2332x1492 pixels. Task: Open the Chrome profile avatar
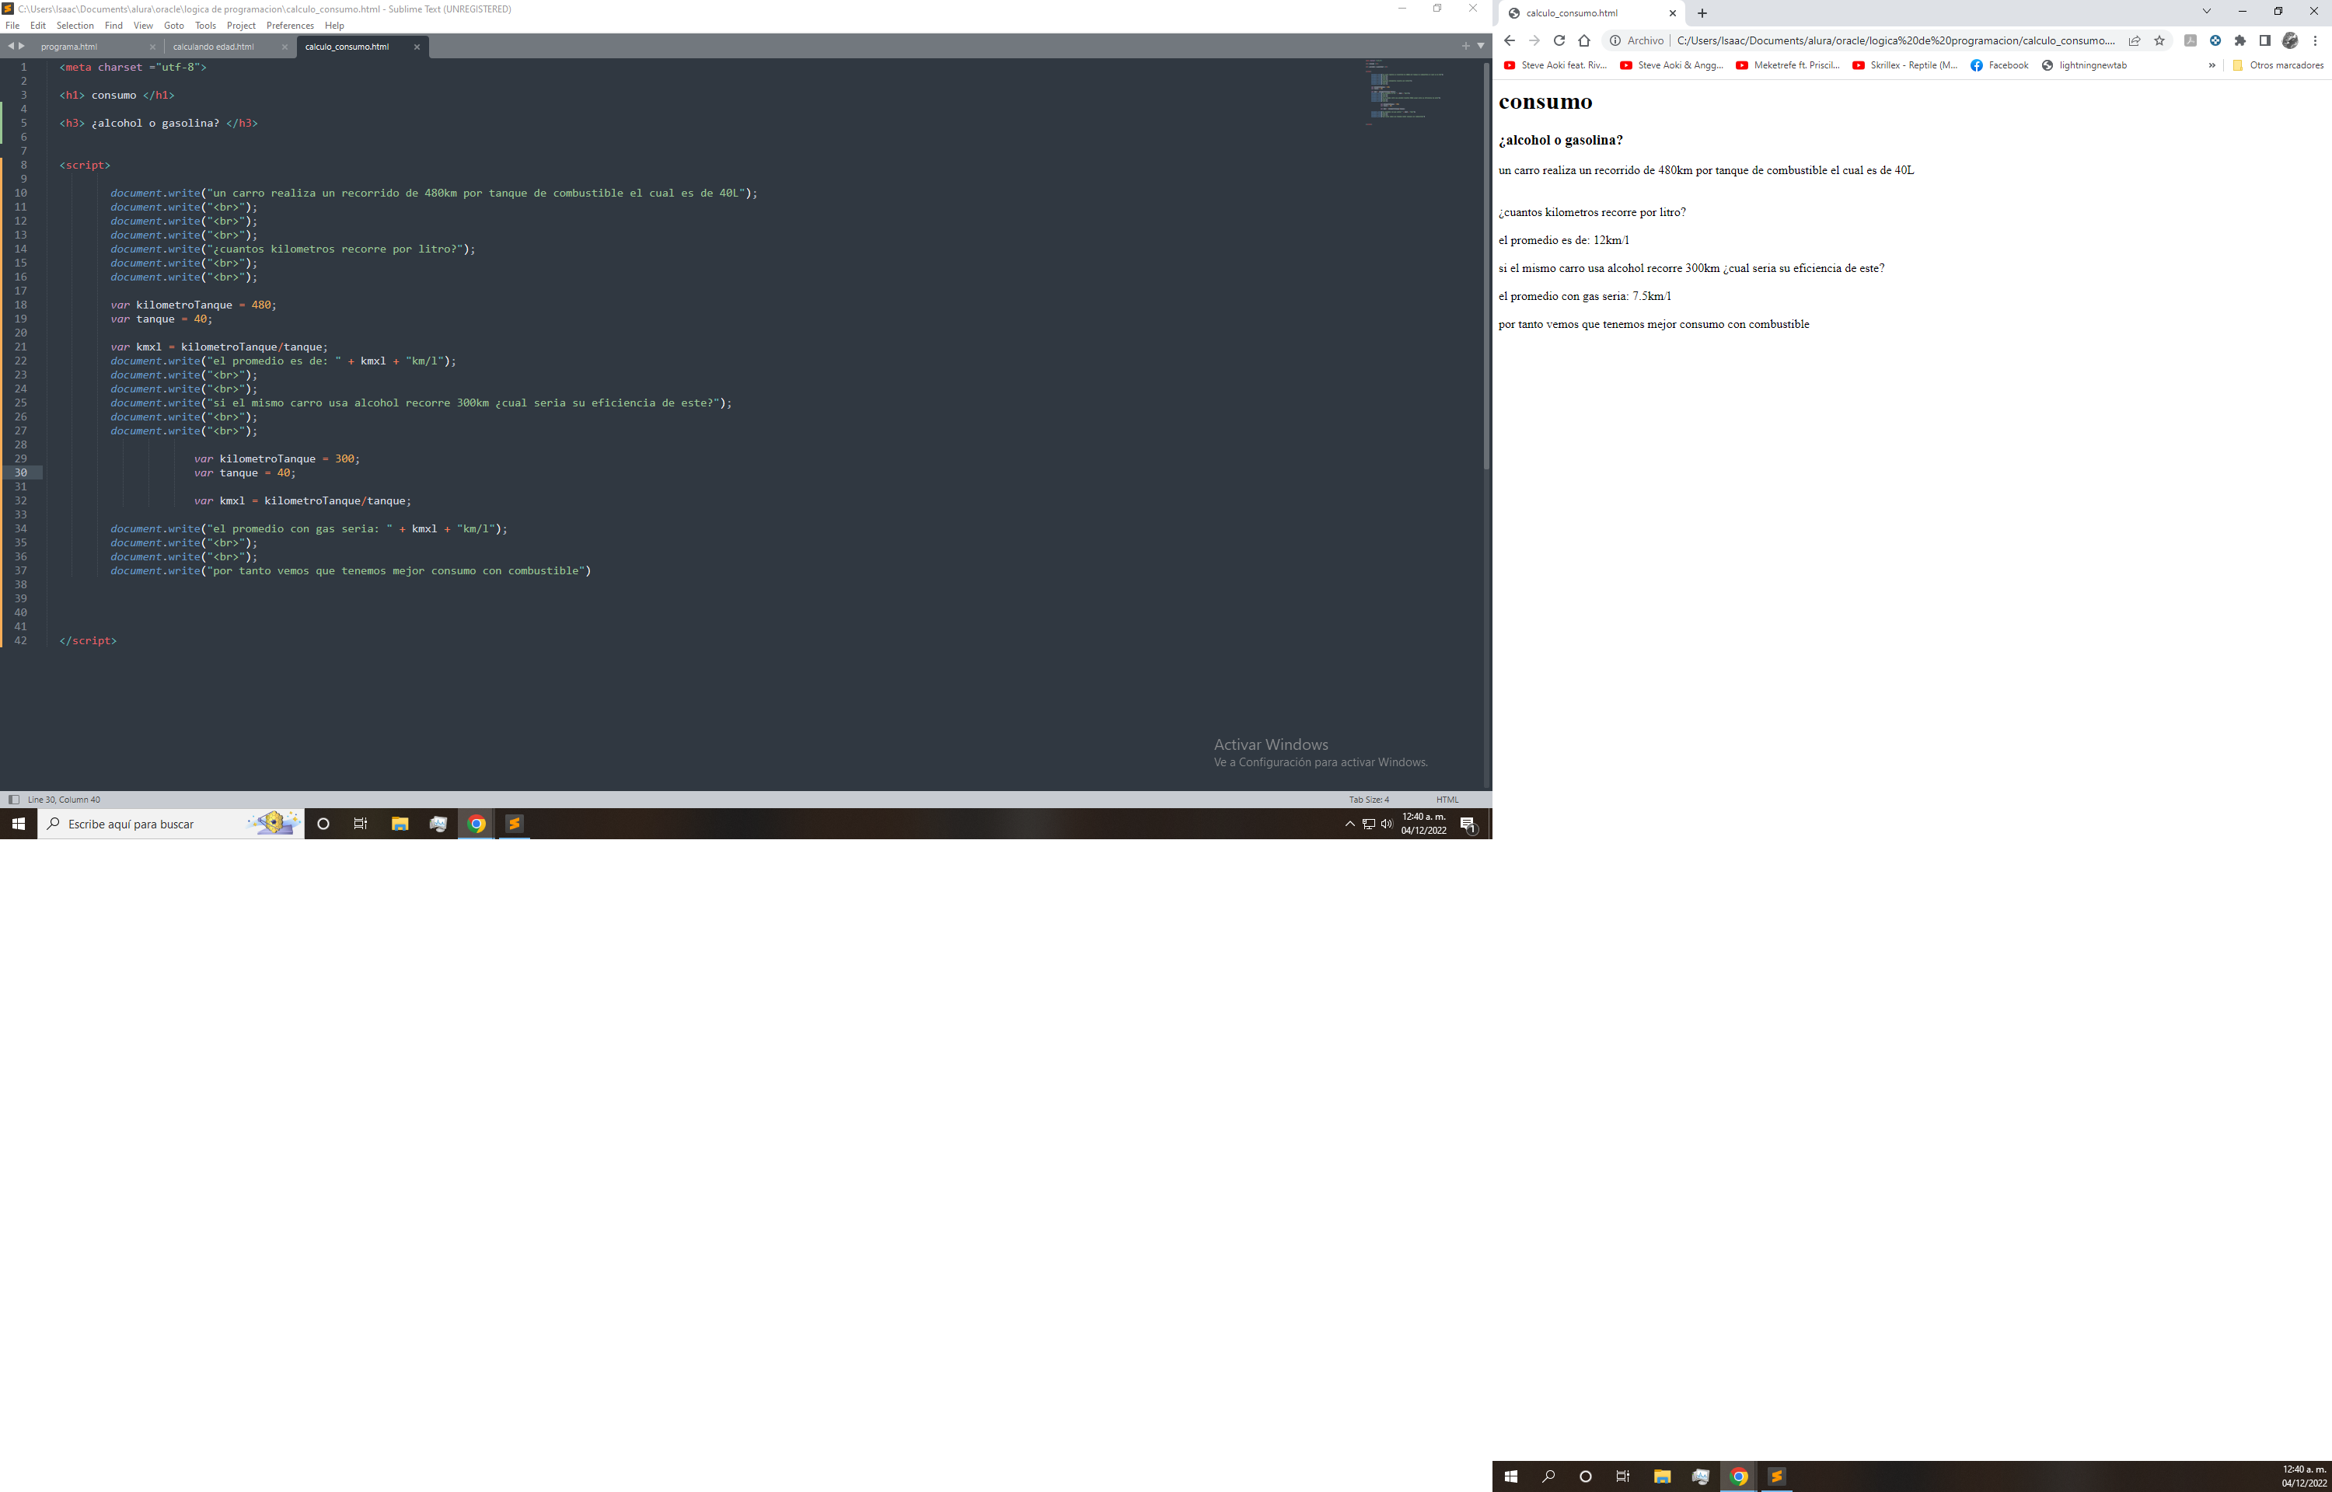[x=2290, y=40]
